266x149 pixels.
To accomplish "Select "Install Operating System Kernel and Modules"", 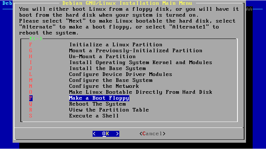I will point(141,62).
